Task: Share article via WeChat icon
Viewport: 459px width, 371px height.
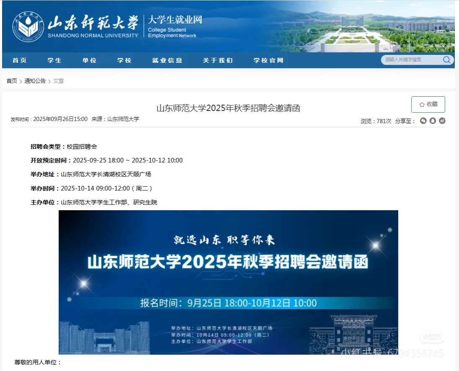Action: click(x=423, y=121)
